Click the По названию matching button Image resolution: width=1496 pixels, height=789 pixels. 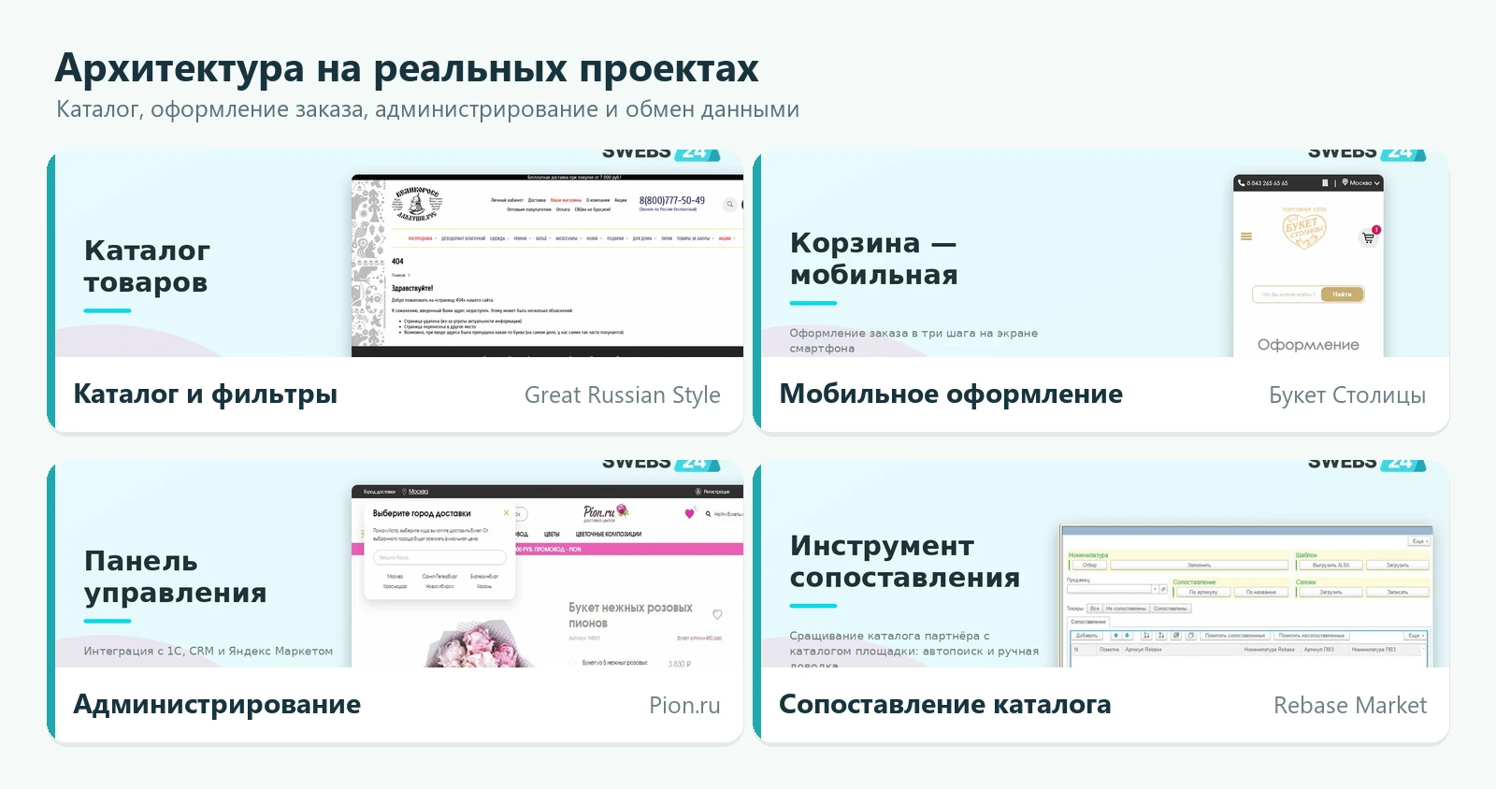point(1261,592)
